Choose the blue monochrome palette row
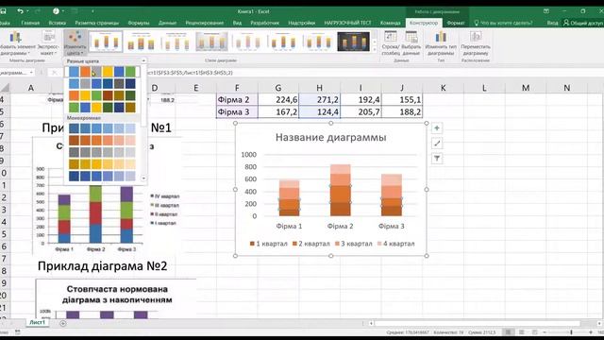Screen dimensions: 604x340 click(102, 128)
